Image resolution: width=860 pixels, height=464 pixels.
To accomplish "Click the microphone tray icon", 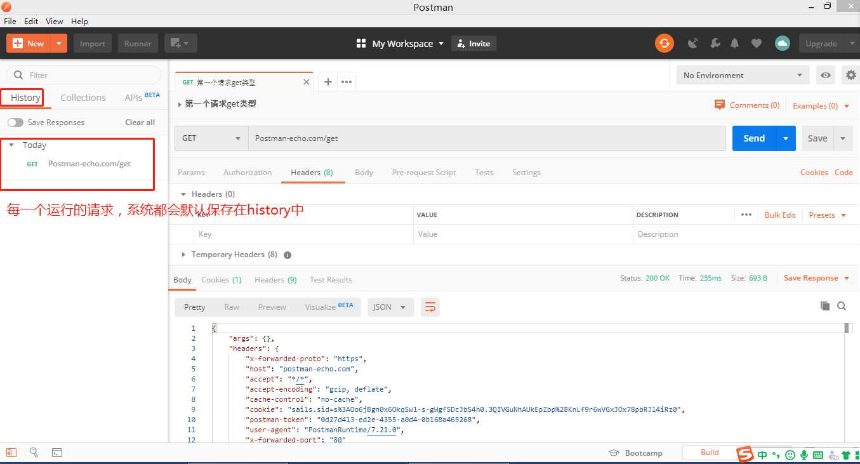I will click(x=804, y=454).
